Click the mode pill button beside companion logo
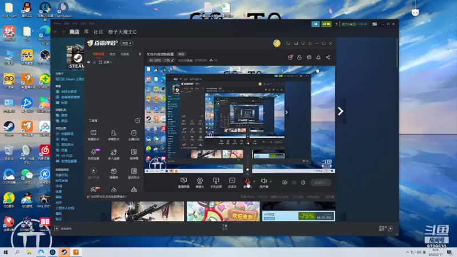This screenshot has width=457, height=257. (127, 43)
